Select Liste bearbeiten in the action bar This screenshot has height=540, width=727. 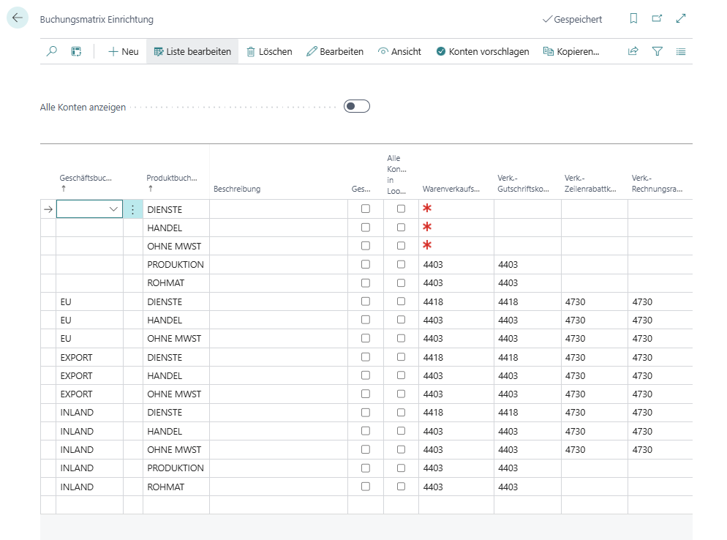click(192, 51)
